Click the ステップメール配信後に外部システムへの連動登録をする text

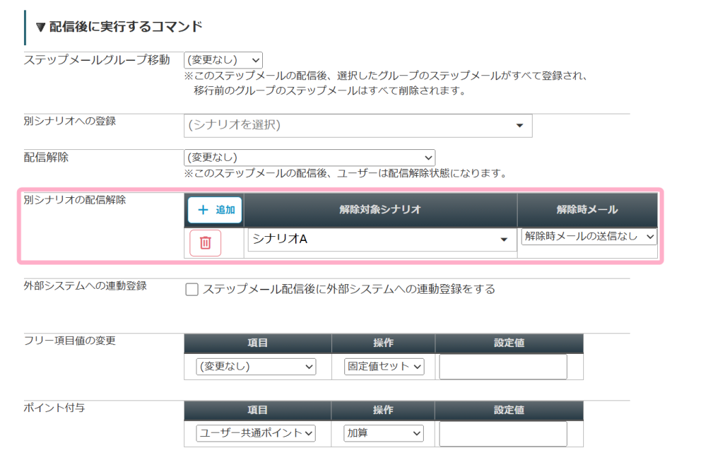[x=349, y=290]
